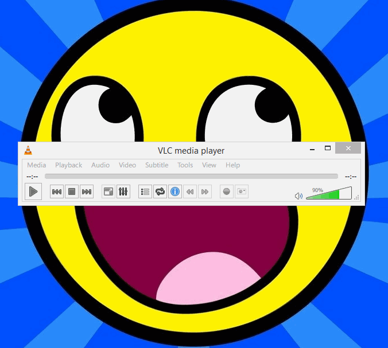Toggle loop repeat mode
Screen dimensions: 388x348
pyautogui.click(x=160, y=191)
